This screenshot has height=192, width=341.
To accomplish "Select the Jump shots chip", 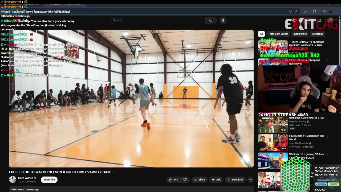I will [300, 34].
